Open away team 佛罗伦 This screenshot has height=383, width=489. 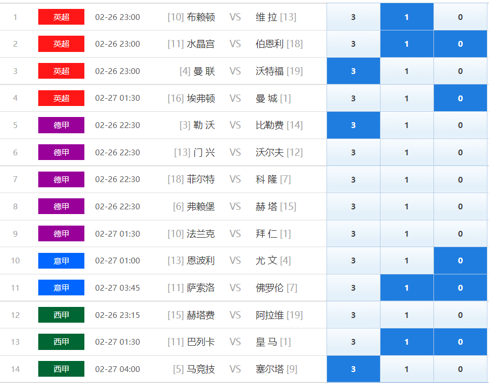click(270, 288)
